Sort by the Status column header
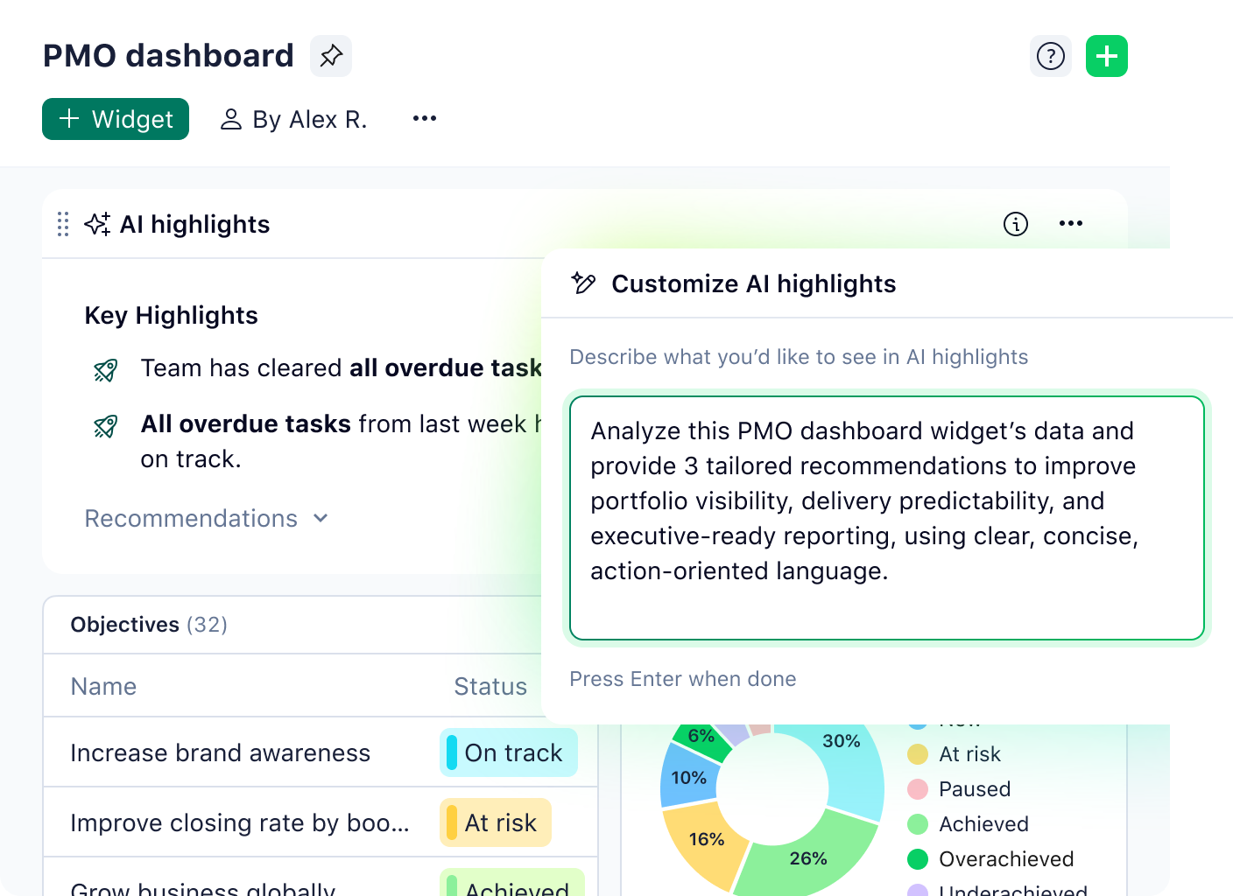Image resolution: width=1233 pixels, height=896 pixels. (490, 686)
